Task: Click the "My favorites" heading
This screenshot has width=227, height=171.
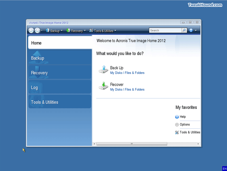Action: point(186,107)
